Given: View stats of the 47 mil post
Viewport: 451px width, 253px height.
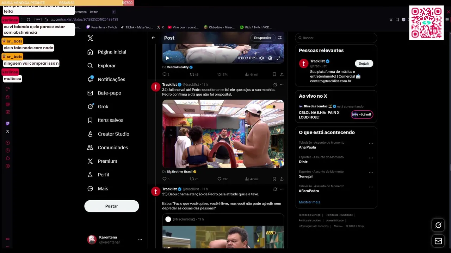Looking at the screenshot, I should click(x=252, y=179).
